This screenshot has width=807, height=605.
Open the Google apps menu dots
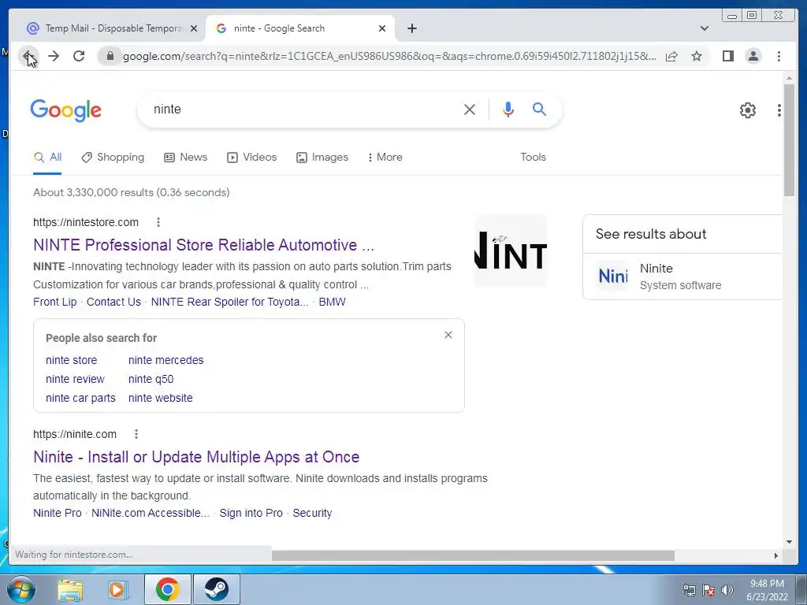pyautogui.click(x=779, y=110)
